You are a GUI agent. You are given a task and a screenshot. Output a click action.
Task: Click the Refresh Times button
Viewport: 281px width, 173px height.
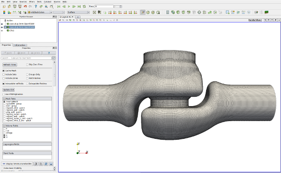(x=10, y=65)
